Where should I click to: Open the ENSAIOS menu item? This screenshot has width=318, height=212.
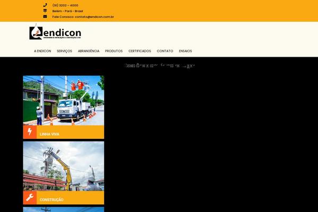185,51
